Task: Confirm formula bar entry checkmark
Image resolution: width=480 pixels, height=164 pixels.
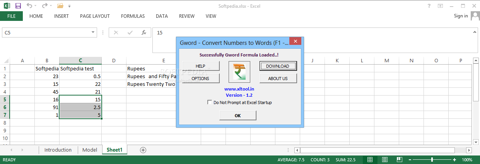Action: pos(130,33)
